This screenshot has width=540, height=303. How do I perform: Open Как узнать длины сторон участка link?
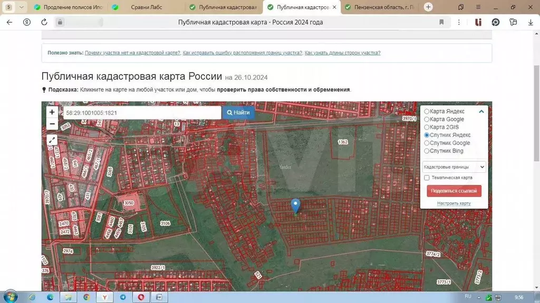pos(343,53)
